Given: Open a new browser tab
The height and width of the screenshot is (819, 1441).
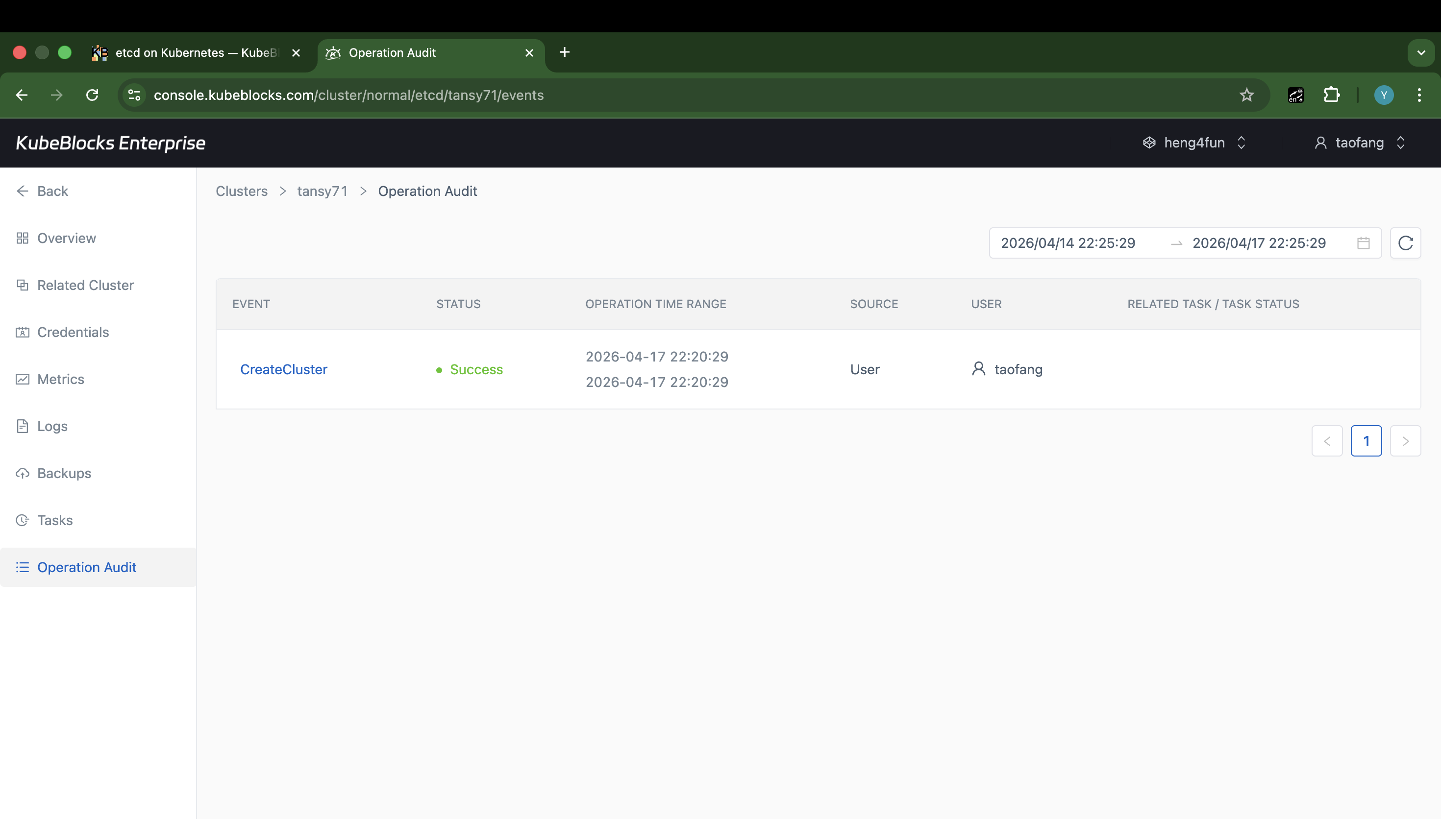Looking at the screenshot, I should coord(564,52).
